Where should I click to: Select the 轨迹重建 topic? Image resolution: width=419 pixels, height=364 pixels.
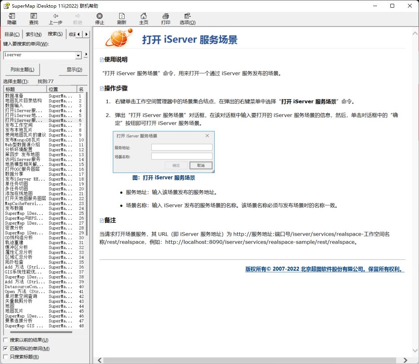(x=14, y=243)
